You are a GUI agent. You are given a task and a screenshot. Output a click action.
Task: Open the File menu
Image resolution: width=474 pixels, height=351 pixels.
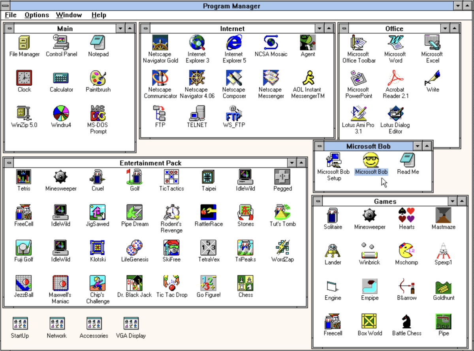pos(11,15)
